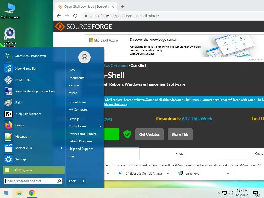Open the 7-Zip File Manager icon

[9, 114]
